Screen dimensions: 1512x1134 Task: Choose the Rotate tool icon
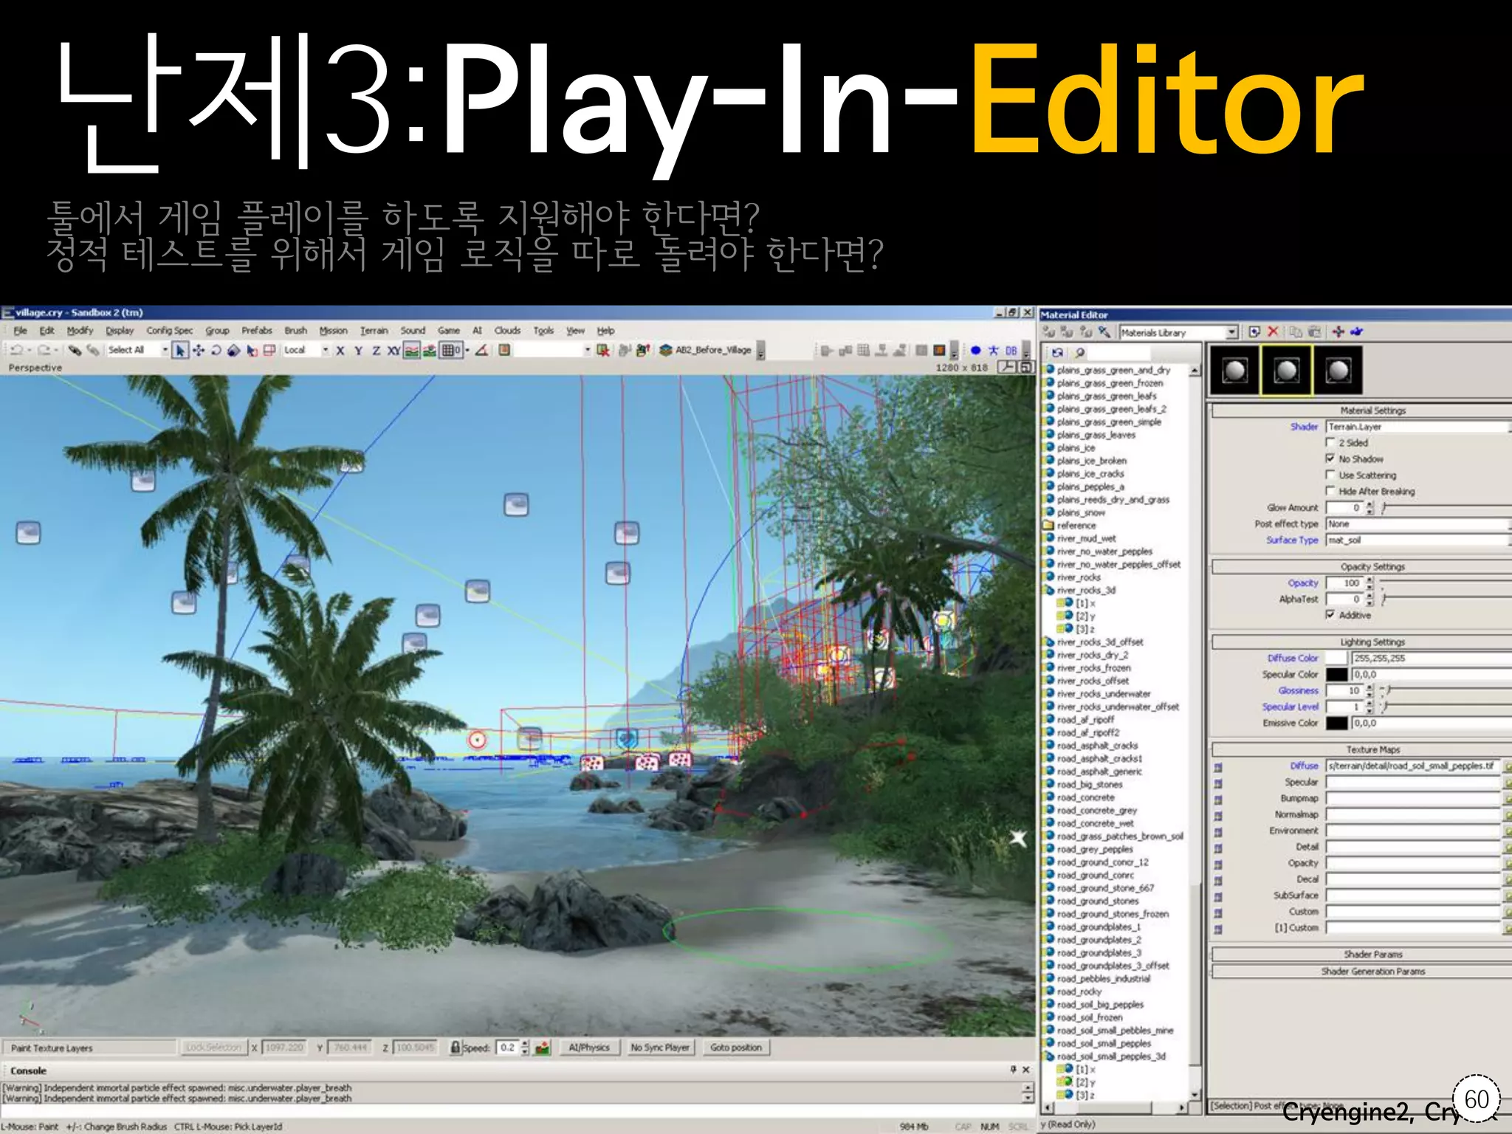point(216,350)
